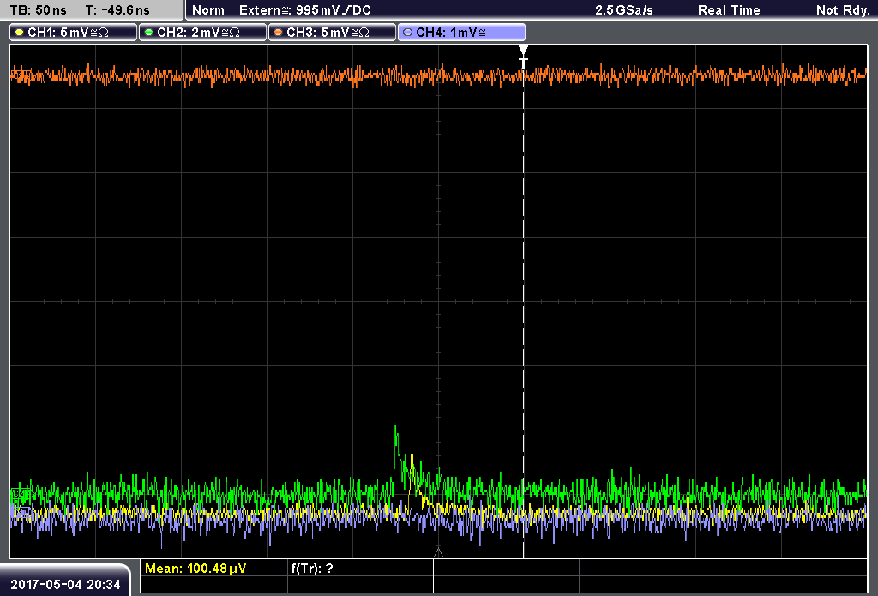This screenshot has height=596, width=878.
Task: Click the f(Tr): ? measurement field
Action: click(312, 569)
